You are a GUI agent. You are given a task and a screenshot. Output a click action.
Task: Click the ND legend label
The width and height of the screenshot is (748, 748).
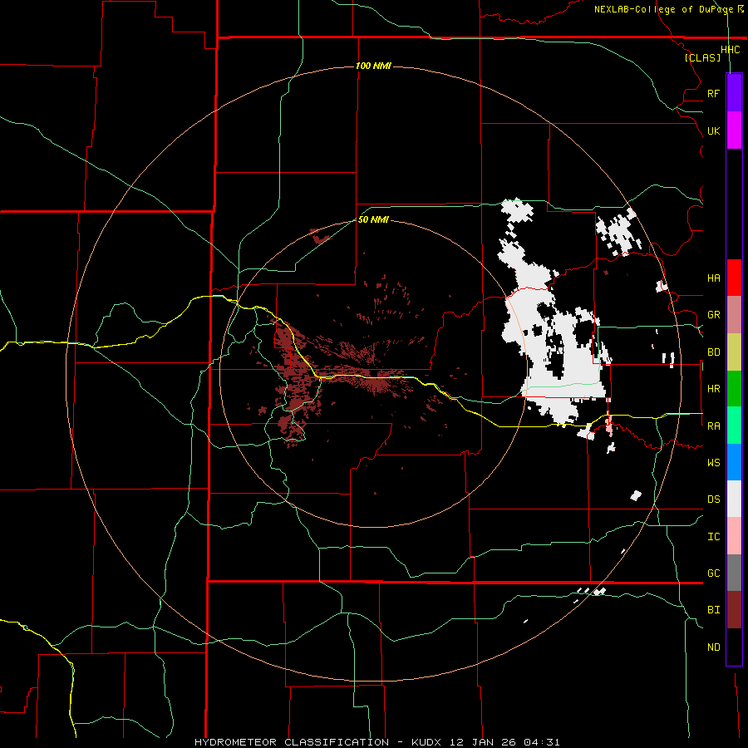(713, 647)
